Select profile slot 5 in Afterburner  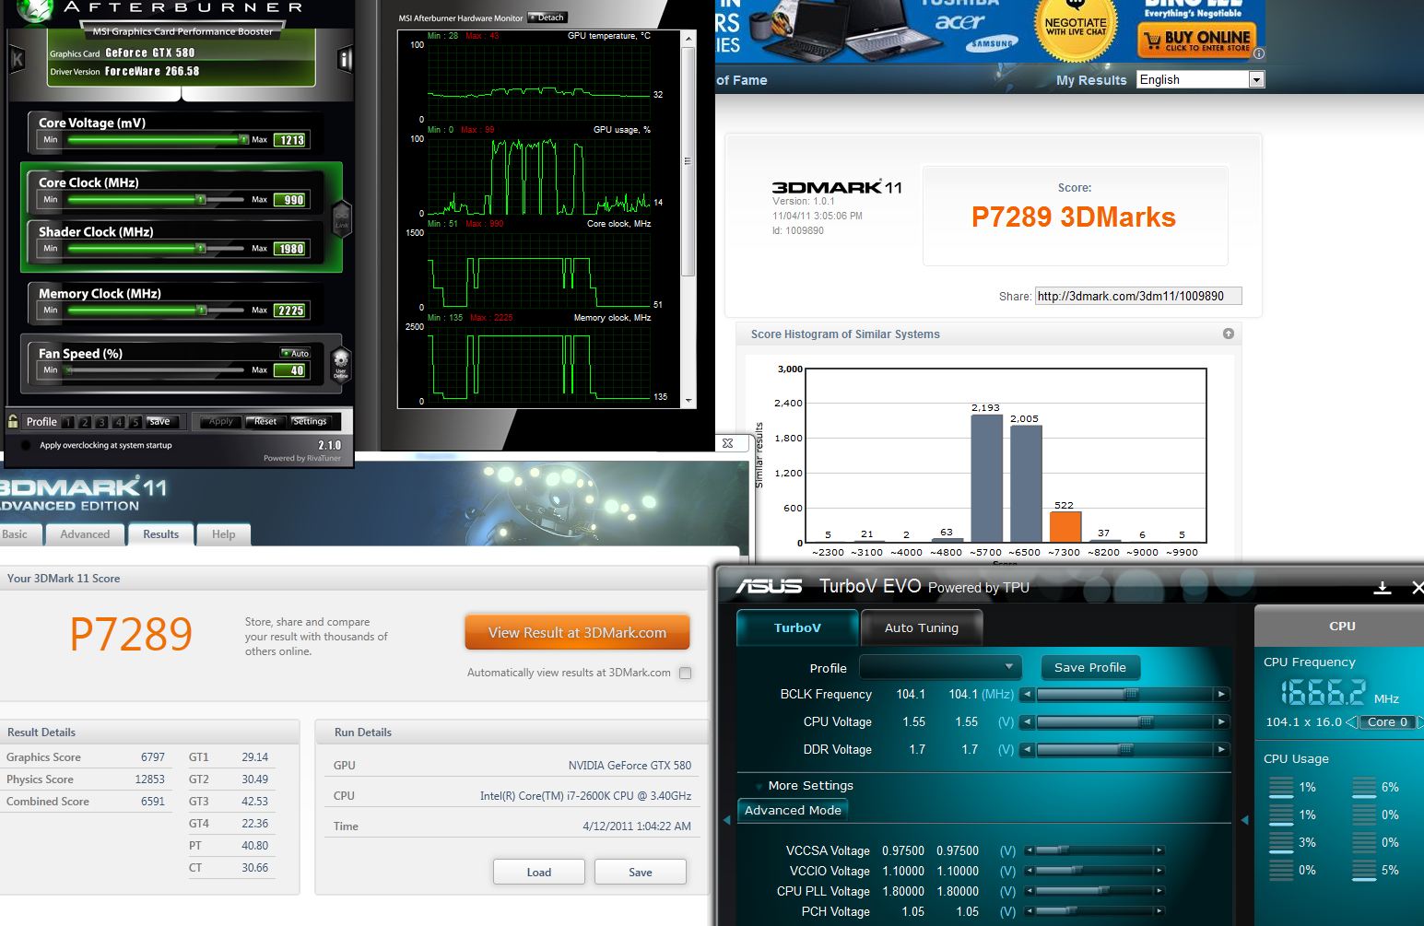click(135, 422)
